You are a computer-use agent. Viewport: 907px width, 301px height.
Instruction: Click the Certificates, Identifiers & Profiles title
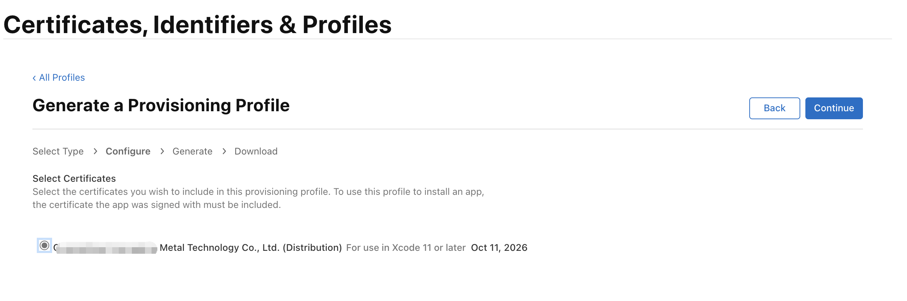click(x=197, y=25)
